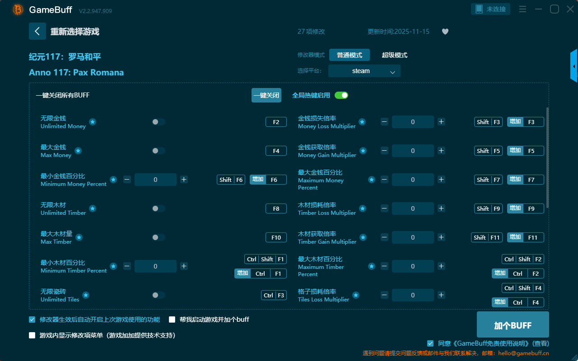The height and width of the screenshot is (361, 578).
Task: Click the Timber Loss Multiplier value field
Action: 412,208
